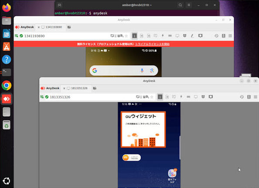This screenshot has width=259, height=188.
Task: Open lightning Actions menu in 1341193690 window
Action: click(x=163, y=36)
